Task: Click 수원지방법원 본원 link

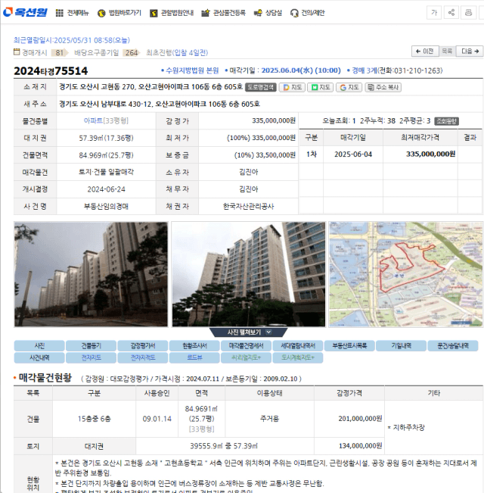Action: [192, 70]
